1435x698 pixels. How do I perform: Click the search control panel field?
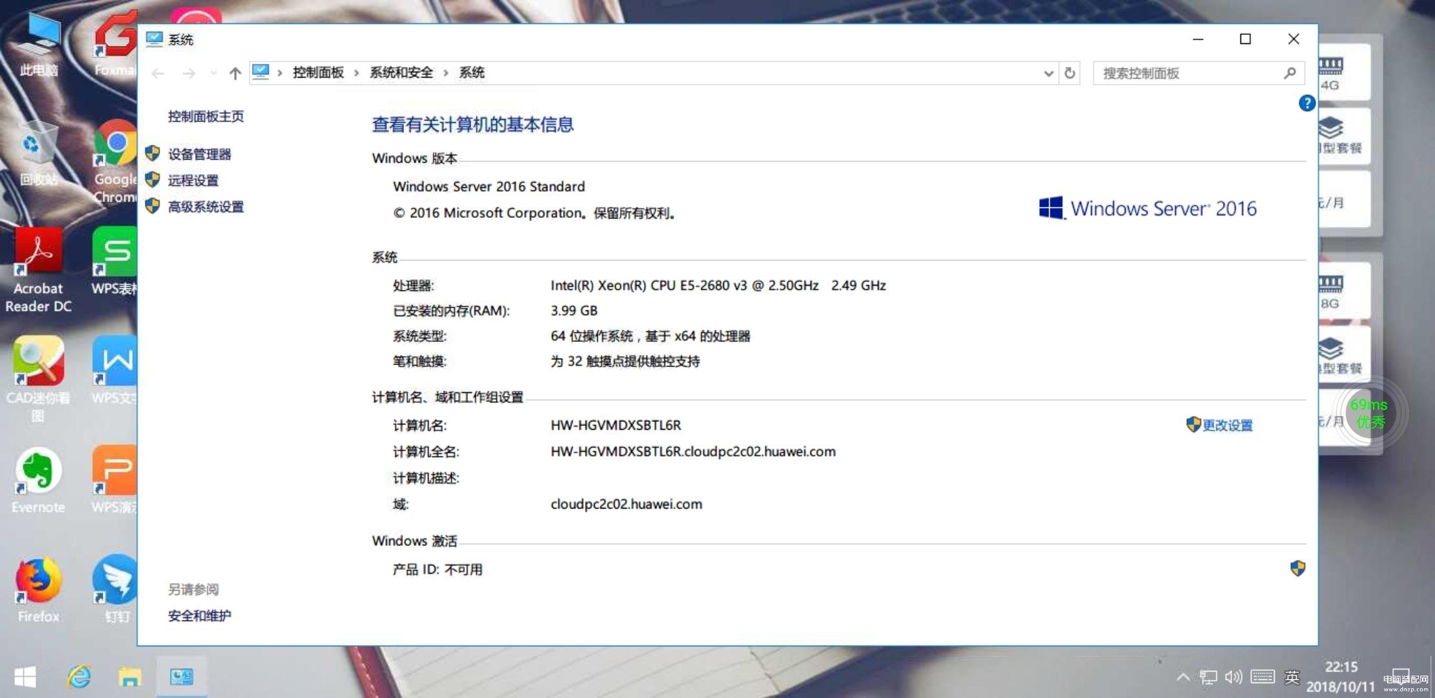click(x=1198, y=73)
